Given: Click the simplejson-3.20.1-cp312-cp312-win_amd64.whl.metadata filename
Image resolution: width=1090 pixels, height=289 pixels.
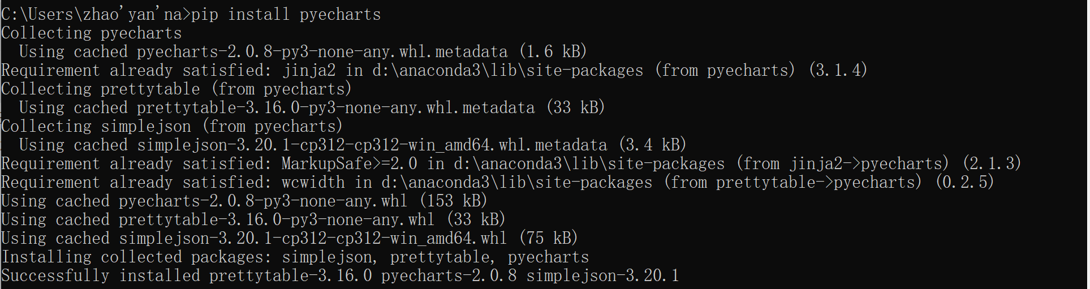Looking at the screenshot, I should pos(372,145).
